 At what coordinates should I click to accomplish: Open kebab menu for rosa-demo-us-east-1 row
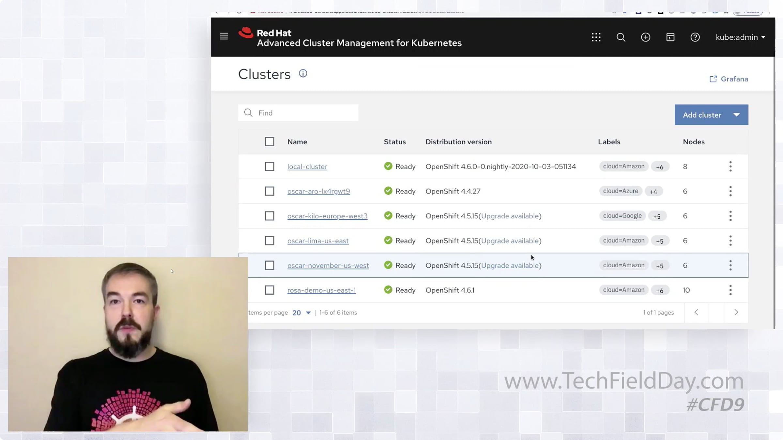[730, 290]
